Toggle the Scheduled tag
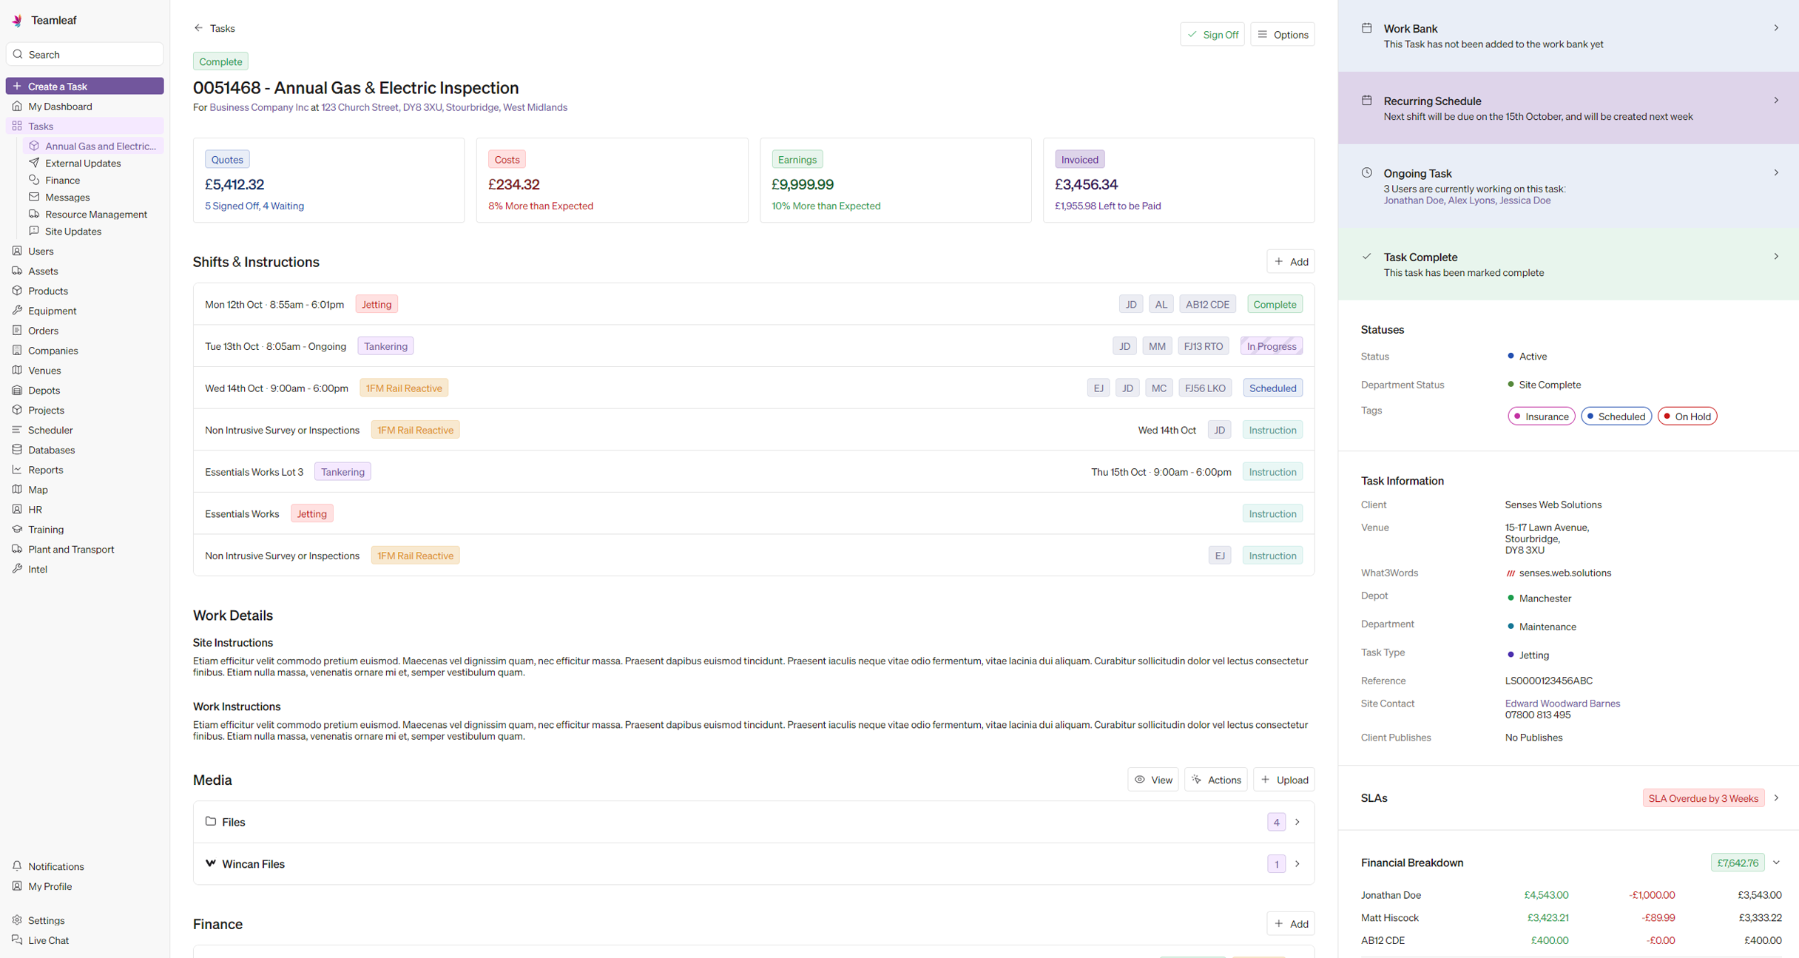Viewport: 1799px width, 958px height. point(1616,416)
